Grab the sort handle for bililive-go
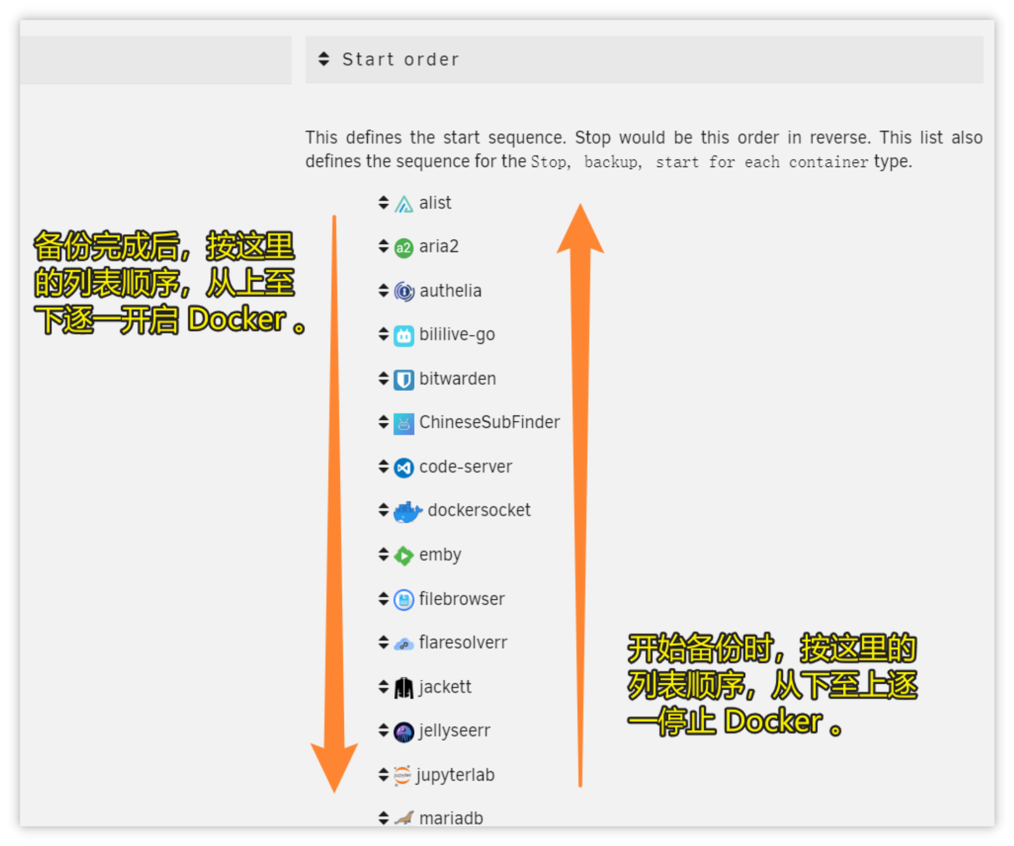The width and height of the screenshot is (1014, 846). (x=383, y=335)
